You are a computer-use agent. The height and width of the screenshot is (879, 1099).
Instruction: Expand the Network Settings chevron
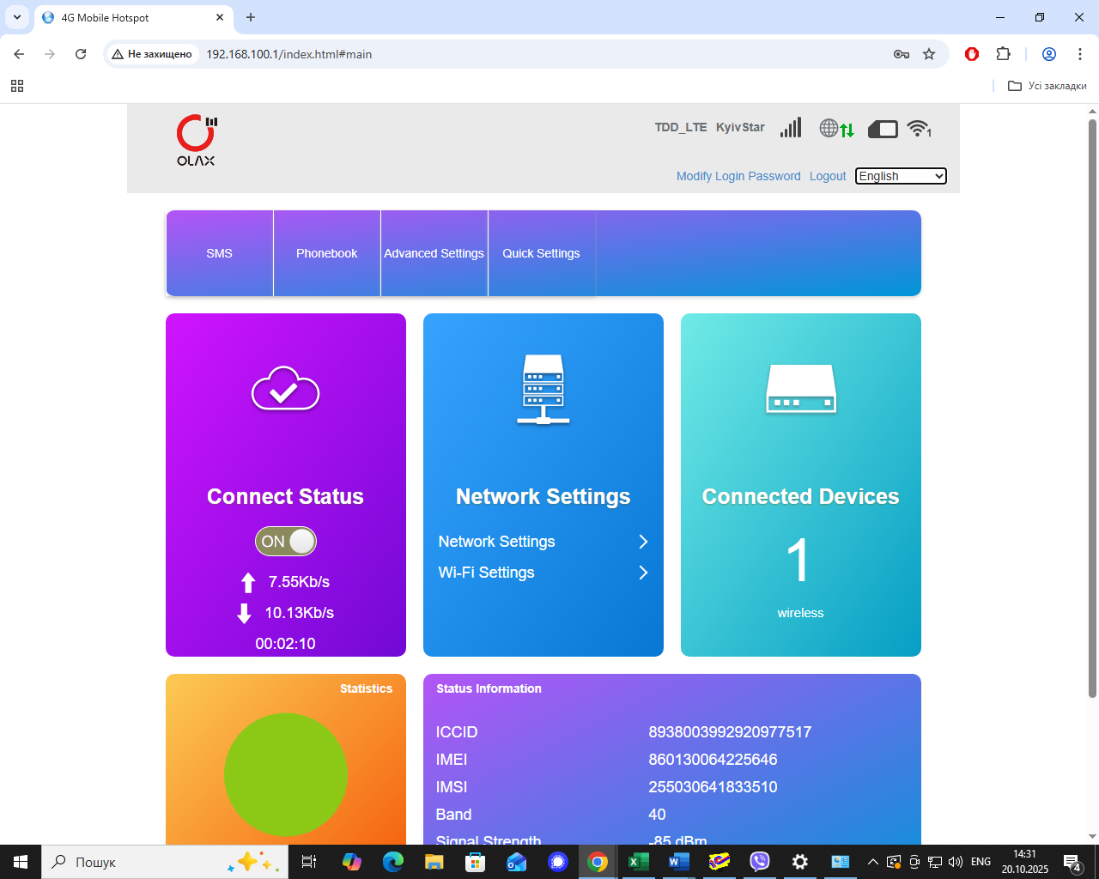(643, 542)
